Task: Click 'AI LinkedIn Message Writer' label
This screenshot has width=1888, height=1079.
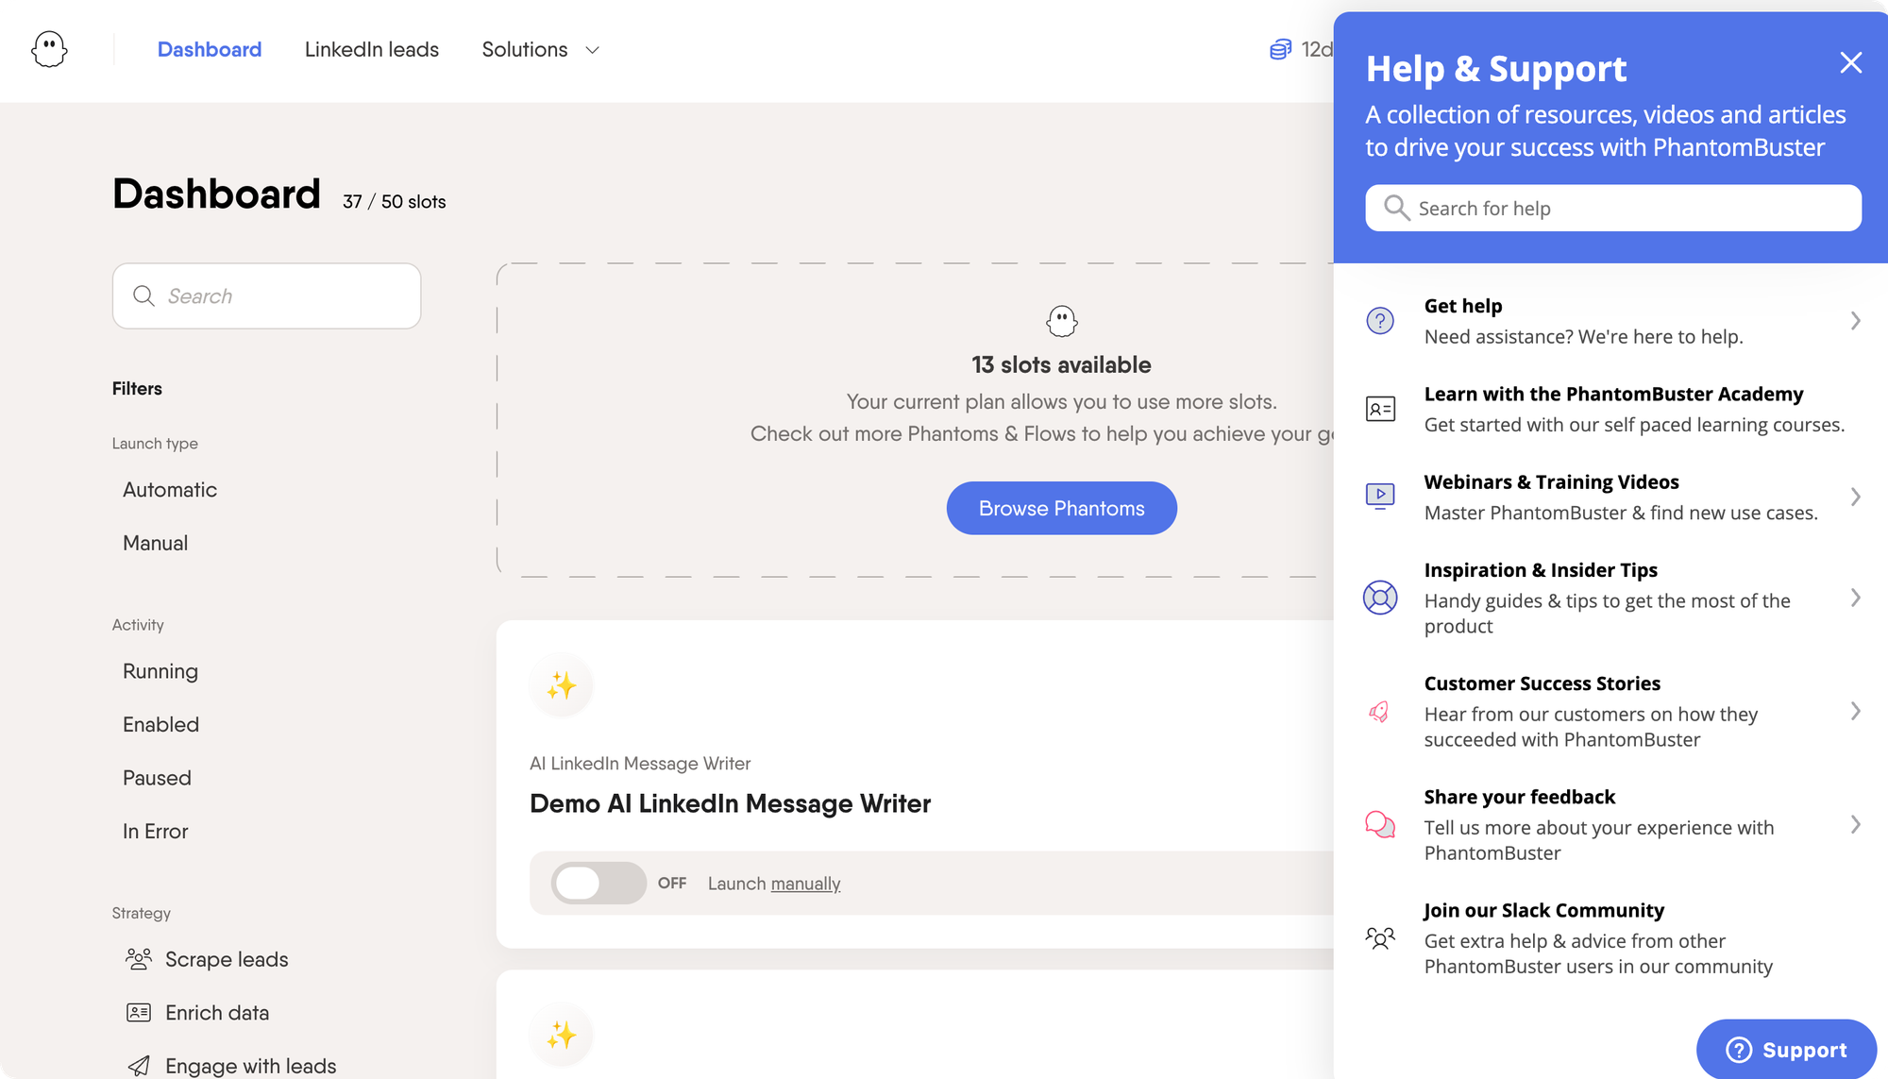Action: tap(640, 763)
